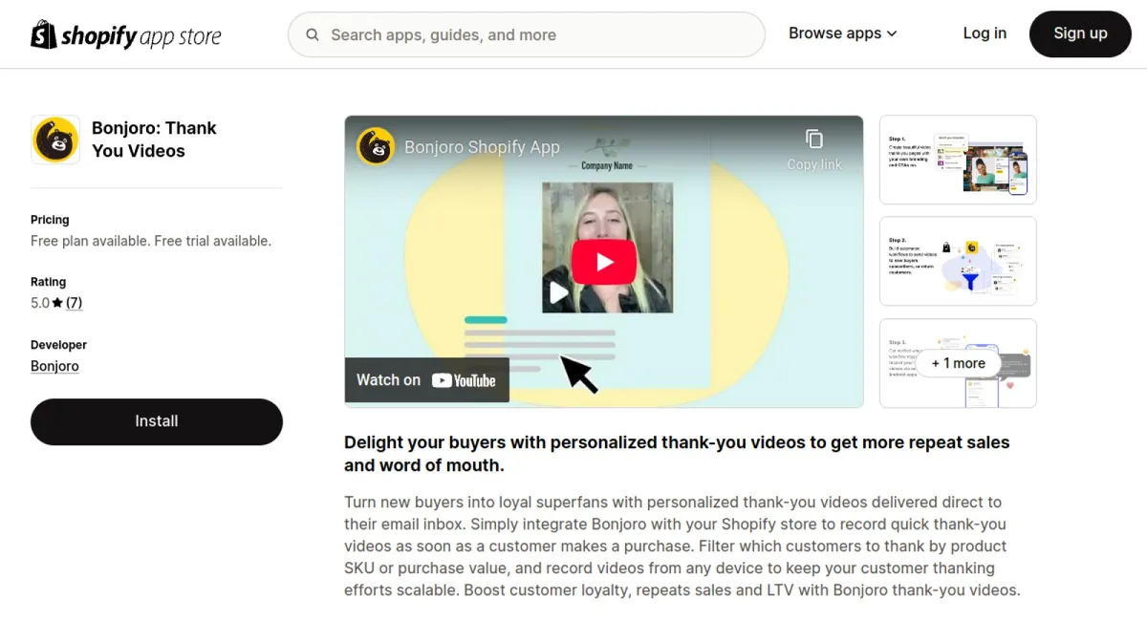The height and width of the screenshot is (621, 1147).
Task: Open the Step 1 screenshot thumbnail
Action: coord(958,160)
